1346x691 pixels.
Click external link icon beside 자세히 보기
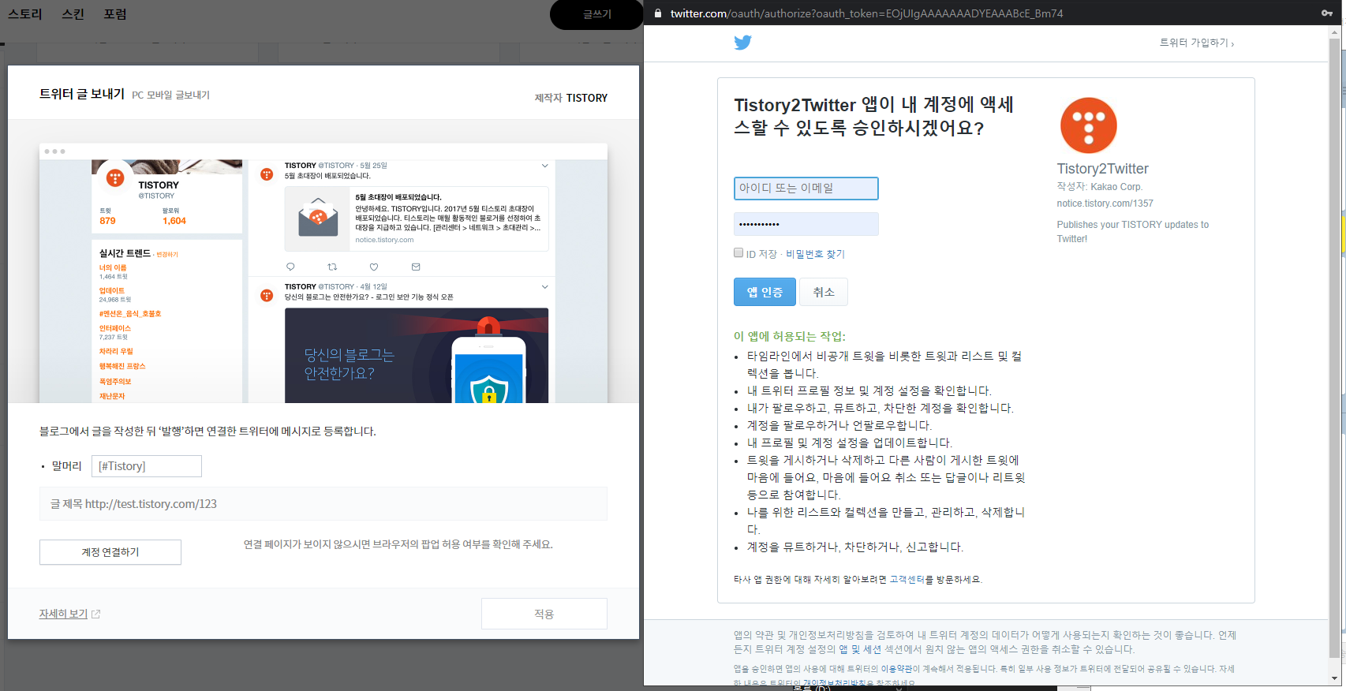click(x=96, y=614)
